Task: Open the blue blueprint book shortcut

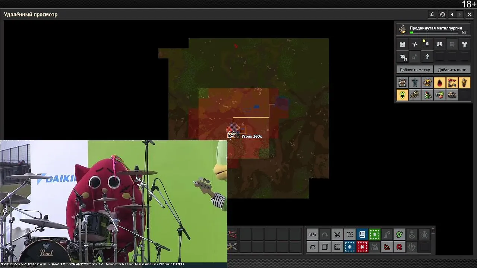Action: pyautogui.click(x=362, y=234)
